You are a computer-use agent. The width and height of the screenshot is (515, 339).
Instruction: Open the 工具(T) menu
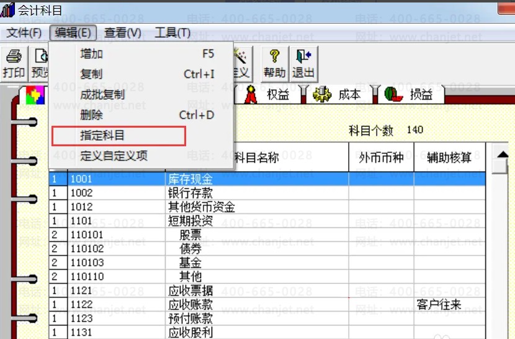(172, 32)
